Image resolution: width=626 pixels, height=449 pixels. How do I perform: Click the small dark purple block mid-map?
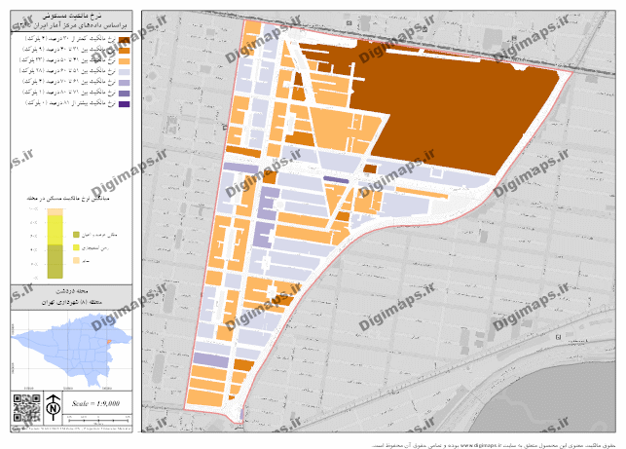click(336, 179)
